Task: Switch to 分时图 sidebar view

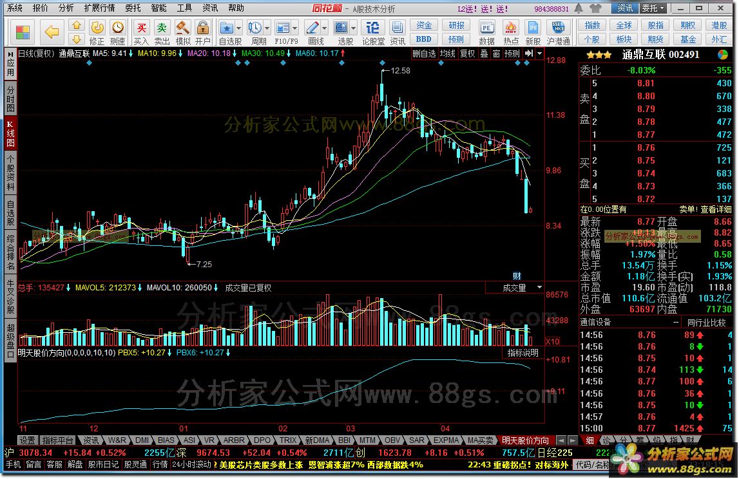Action: click(10, 99)
